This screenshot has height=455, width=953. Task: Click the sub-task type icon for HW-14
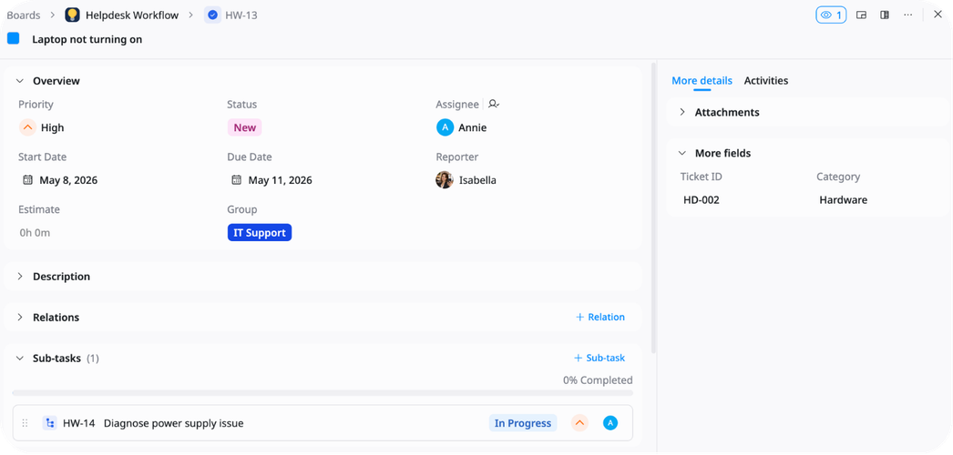(50, 423)
